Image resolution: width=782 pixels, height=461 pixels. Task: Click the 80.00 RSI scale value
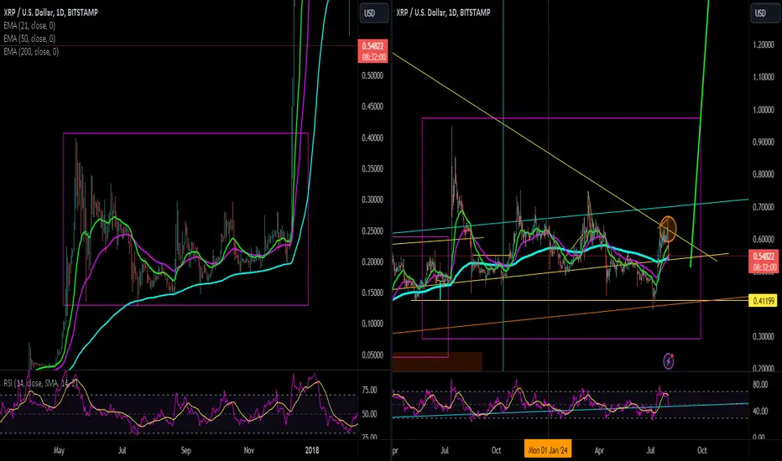pos(760,385)
